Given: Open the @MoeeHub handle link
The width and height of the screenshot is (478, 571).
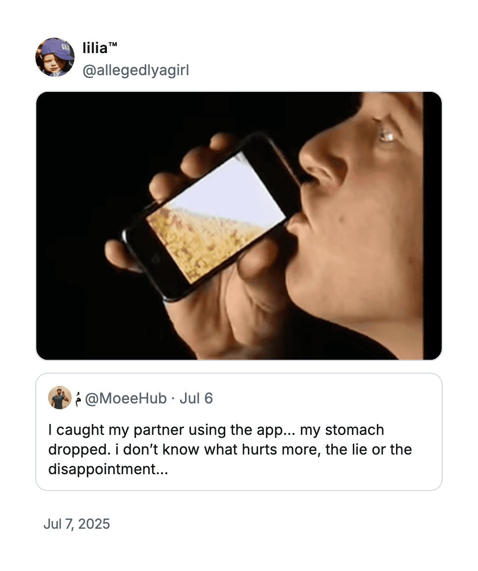Looking at the screenshot, I should click(126, 399).
